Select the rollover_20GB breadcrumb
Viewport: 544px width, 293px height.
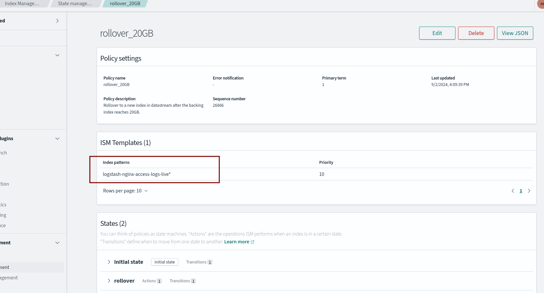(125, 4)
